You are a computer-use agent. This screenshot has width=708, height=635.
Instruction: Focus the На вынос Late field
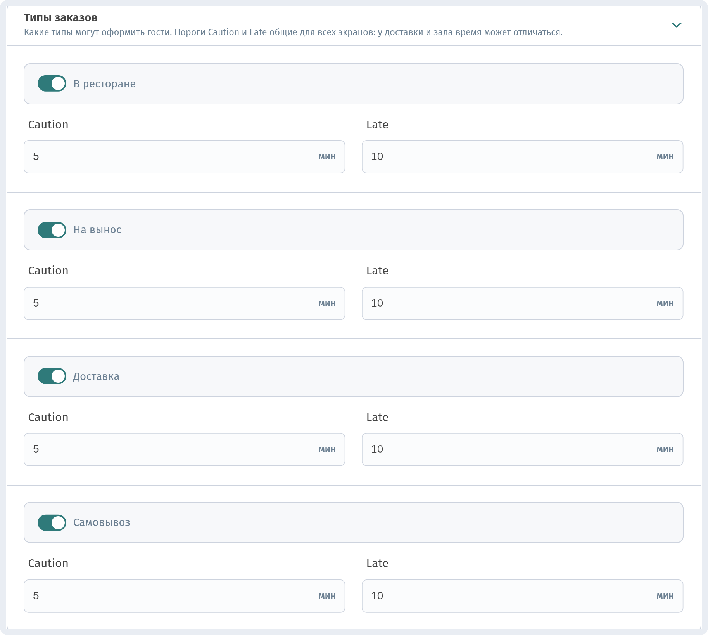[x=522, y=304]
